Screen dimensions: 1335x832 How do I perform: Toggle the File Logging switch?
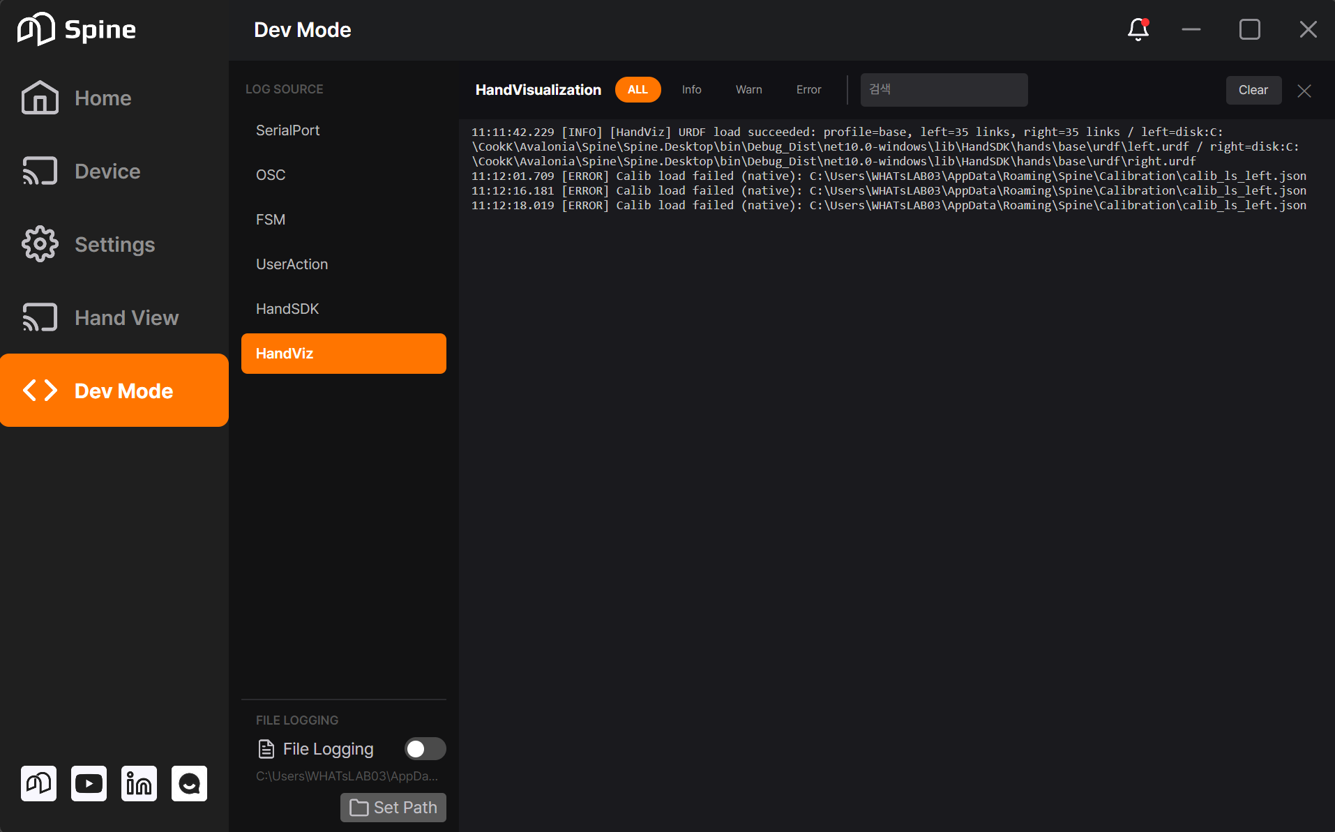425,749
